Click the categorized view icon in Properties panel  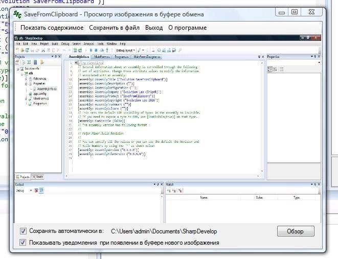point(269,69)
